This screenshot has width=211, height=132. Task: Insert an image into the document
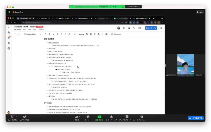[90, 34]
